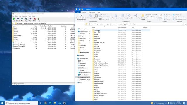Click the Test icon in 7-Zip toolbar
Image resolution: width=187 pixels, height=105 pixels.
pos(22,19)
